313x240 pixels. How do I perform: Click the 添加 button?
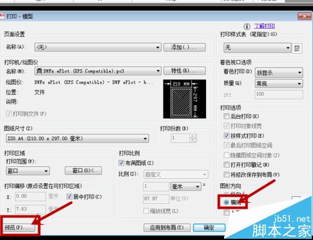point(185,47)
